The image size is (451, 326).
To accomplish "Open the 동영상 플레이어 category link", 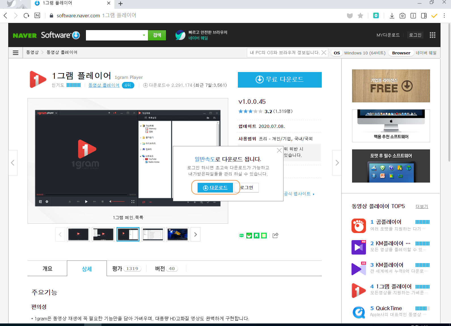I will pyautogui.click(x=104, y=85).
